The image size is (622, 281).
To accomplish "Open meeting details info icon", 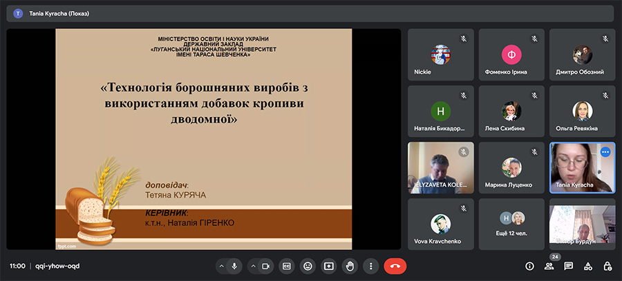I will tap(529, 266).
